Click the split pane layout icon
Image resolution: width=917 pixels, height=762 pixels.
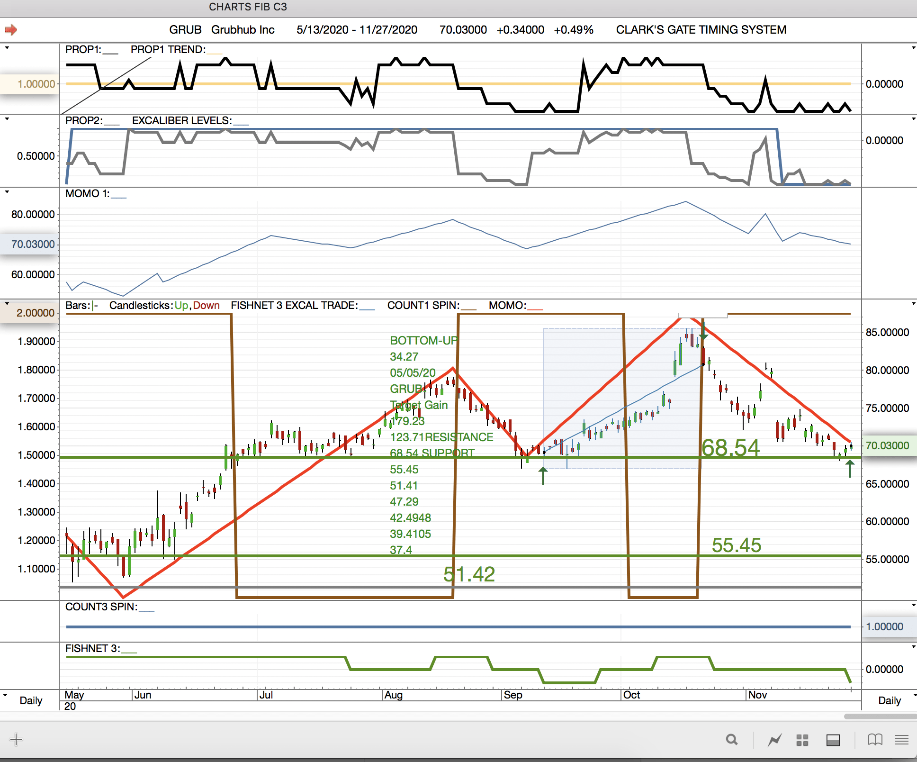pyautogui.click(x=833, y=740)
